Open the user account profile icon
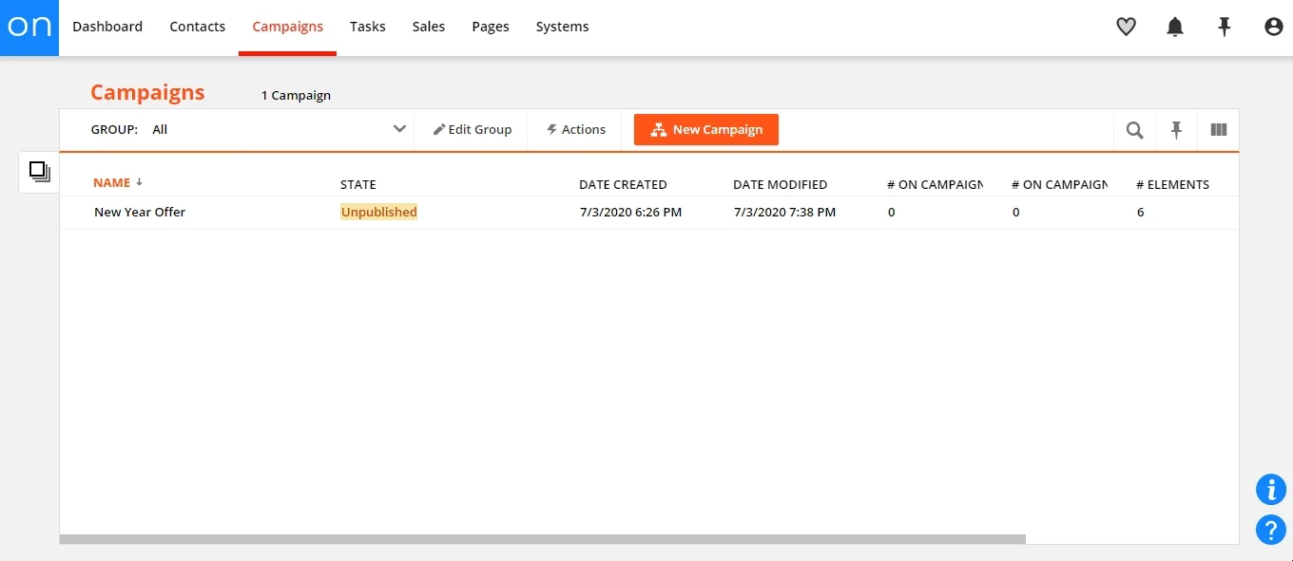Image resolution: width=1293 pixels, height=561 pixels. click(x=1274, y=28)
